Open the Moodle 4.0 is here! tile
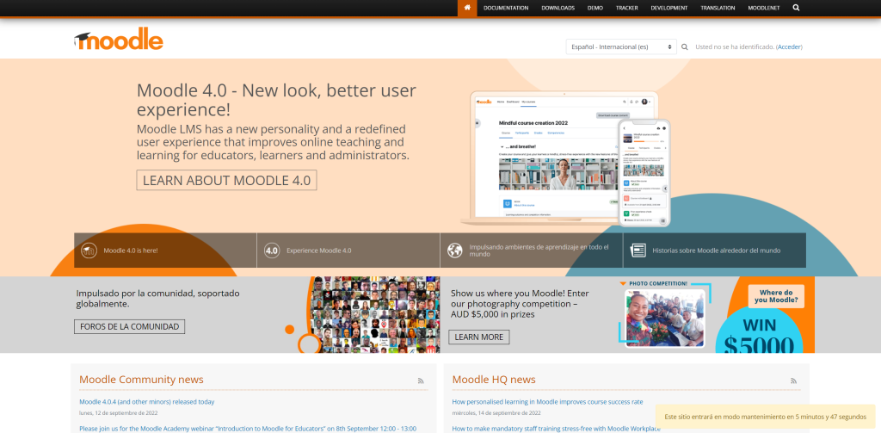 (165, 251)
